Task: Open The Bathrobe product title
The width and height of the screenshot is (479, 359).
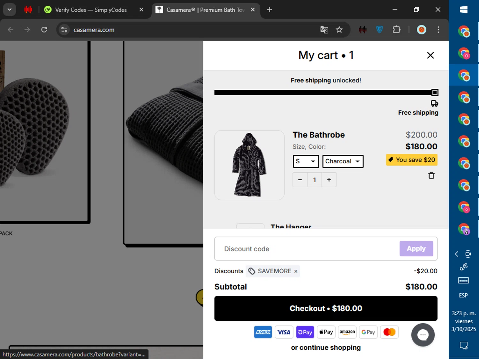Action: [x=319, y=135]
